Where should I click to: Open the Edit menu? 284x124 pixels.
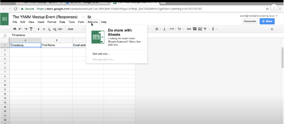pyautogui.click(x=23, y=22)
